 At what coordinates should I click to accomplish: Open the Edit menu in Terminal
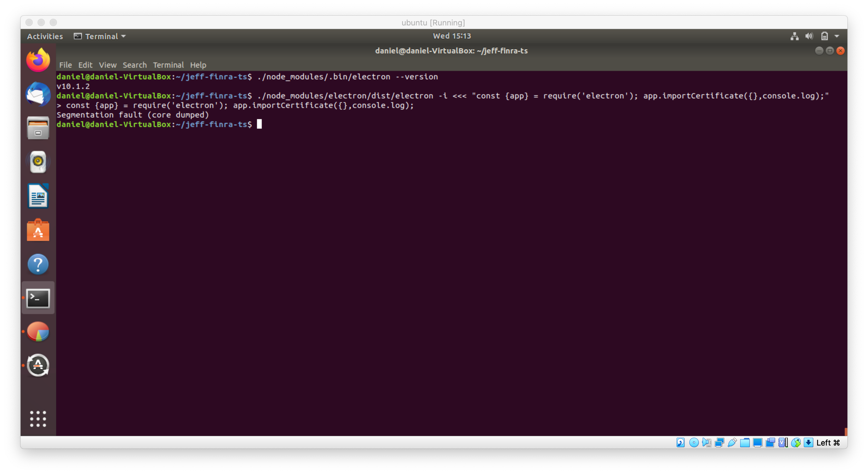click(x=85, y=65)
